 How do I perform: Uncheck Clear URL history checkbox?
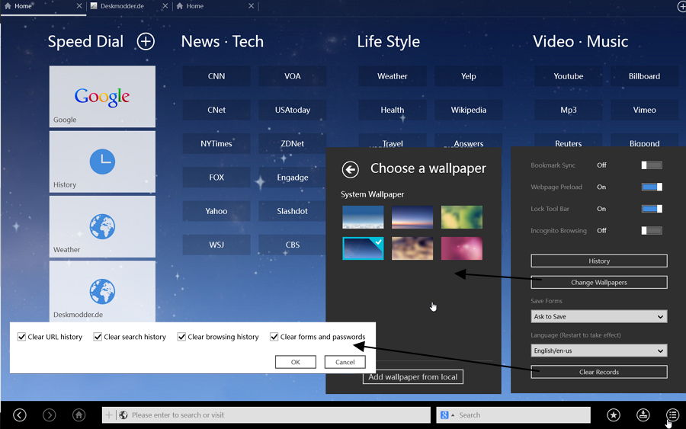21,337
